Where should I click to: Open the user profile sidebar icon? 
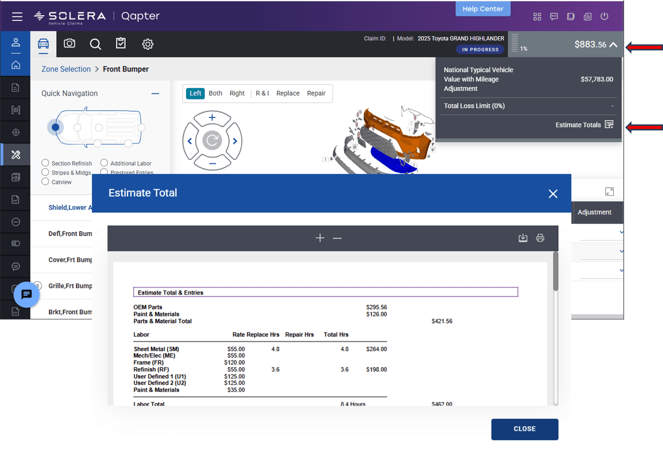click(16, 43)
